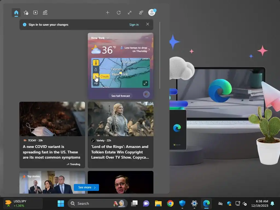Viewport: 280px width, 210px height.
Task: Dismiss the sign-in banner
Action: click(147, 24)
